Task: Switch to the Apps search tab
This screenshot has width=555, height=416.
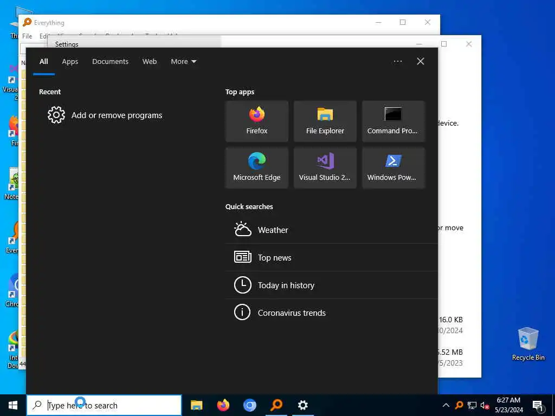Action: [70, 62]
